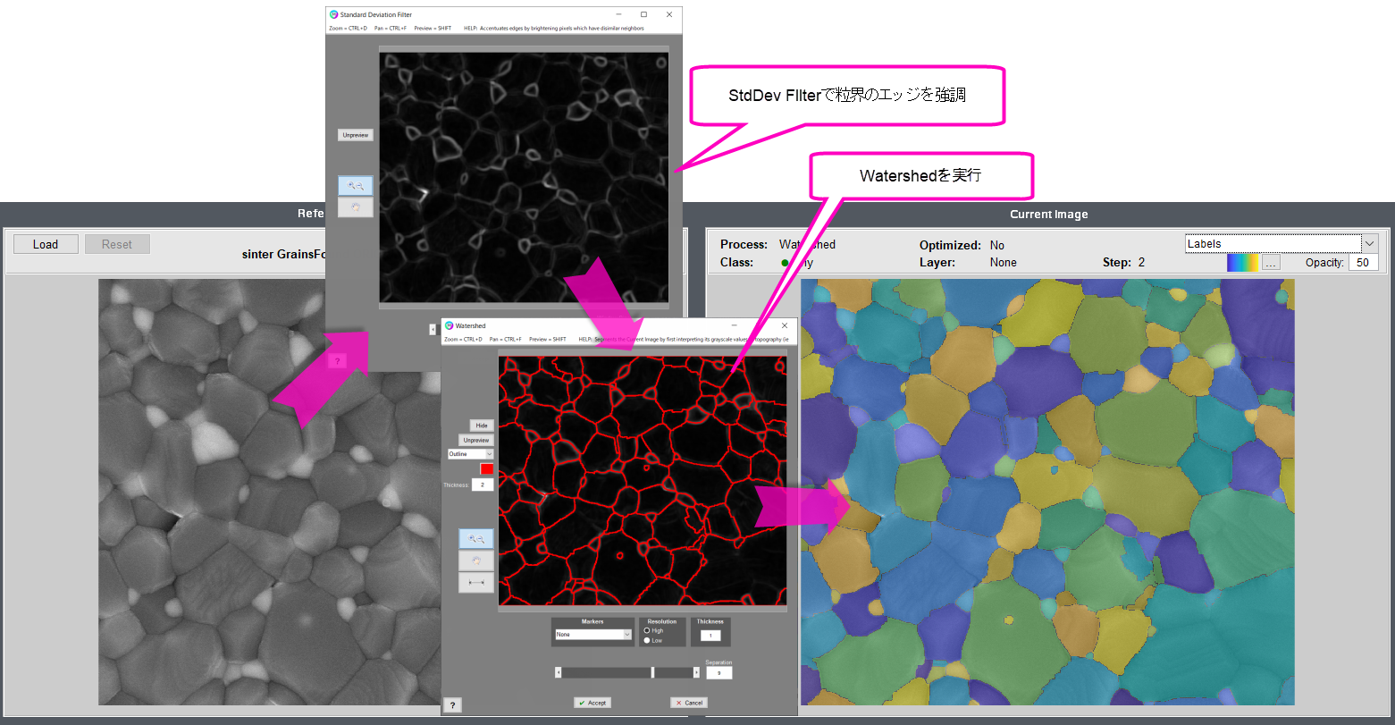Click pan hand tool in Standard Deviation Filter

pos(355,207)
